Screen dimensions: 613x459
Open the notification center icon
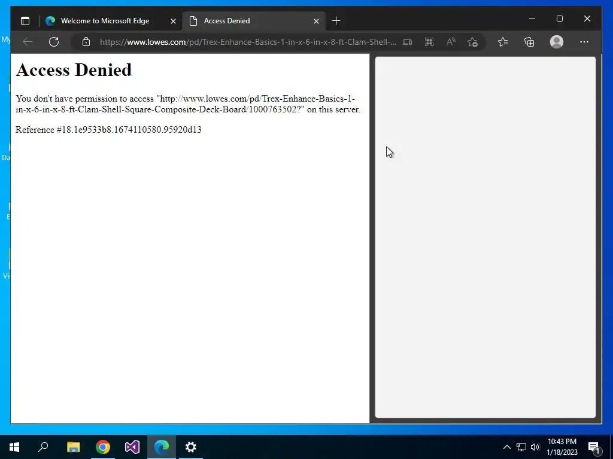[x=594, y=448]
